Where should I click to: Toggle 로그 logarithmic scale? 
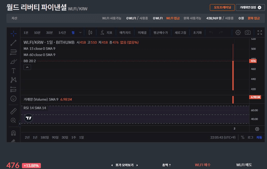click(250, 137)
